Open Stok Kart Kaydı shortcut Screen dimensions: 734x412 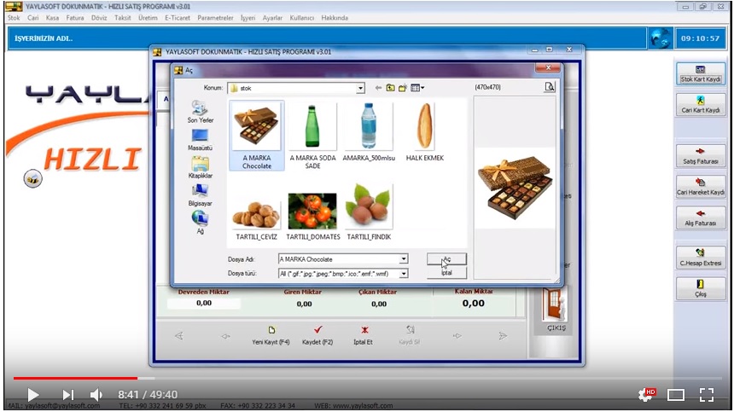pyautogui.click(x=701, y=74)
